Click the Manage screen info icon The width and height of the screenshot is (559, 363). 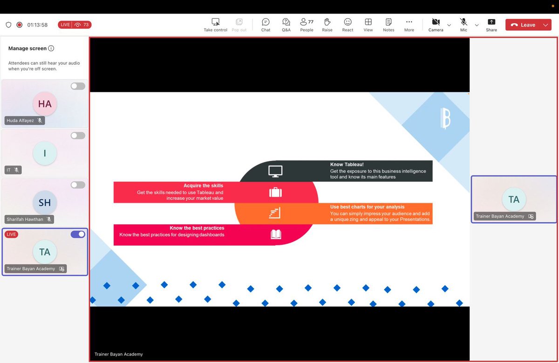[x=51, y=48]
